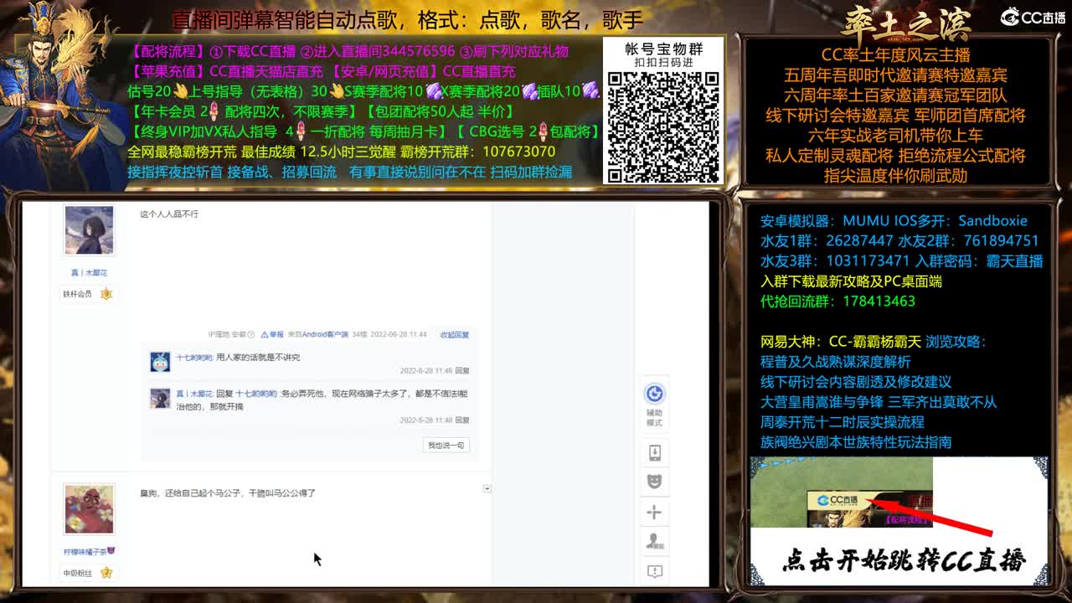The width and height of the screenshot is (1072, 603).
Task: Open dropdown arrow beside 臭狗 post
Action: [487, 488]
